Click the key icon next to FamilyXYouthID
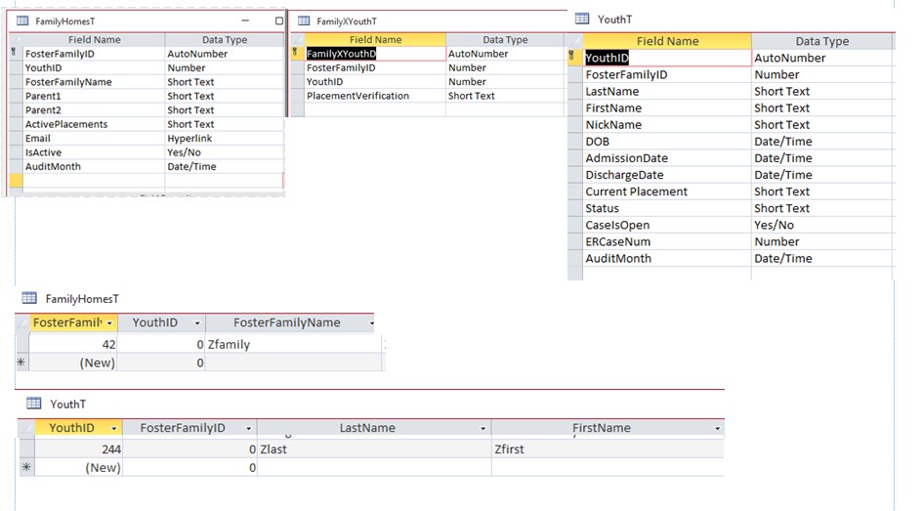Screen dimensions: 923x511 coord(297,54)
